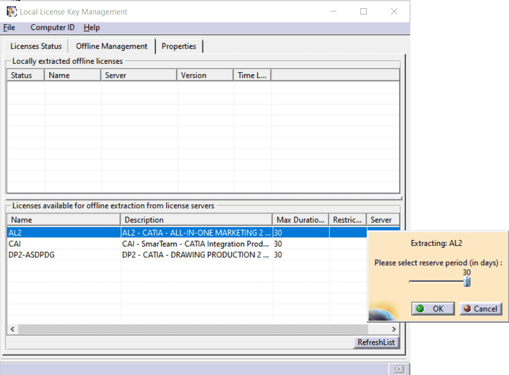Select the AL2 license row
Viewport: 509px width, 375px height.
click(x=186, y=233)
